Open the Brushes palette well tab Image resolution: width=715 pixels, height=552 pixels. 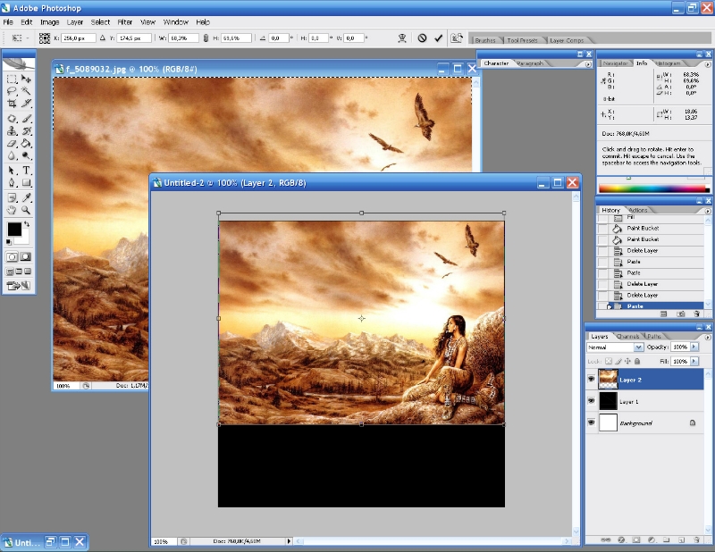coord(485,40)
